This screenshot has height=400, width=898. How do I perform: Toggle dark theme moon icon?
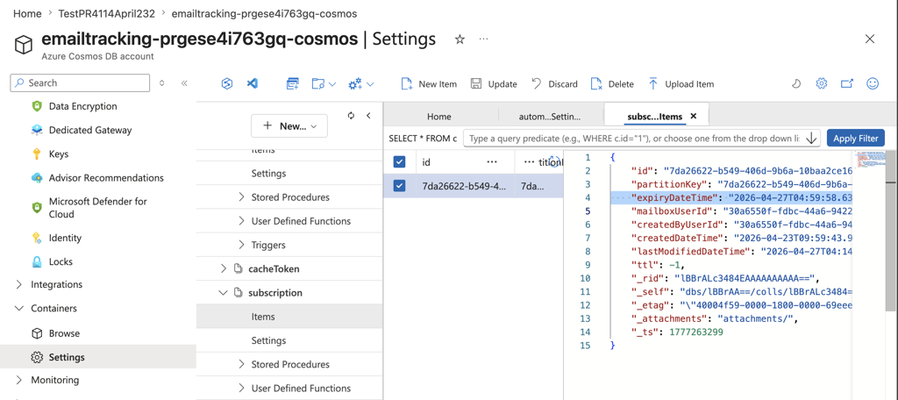point(796,83)
